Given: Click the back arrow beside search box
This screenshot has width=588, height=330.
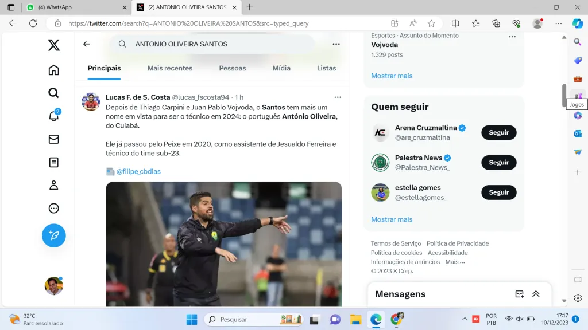Looking at the screenshot, I should pyautogui.click(x=87, y=44).
